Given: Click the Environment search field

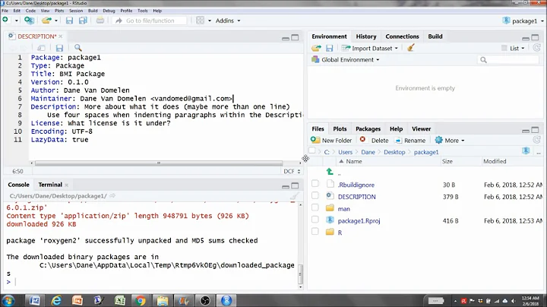Looking at the screenshot, I should click(x=508, y=60).
